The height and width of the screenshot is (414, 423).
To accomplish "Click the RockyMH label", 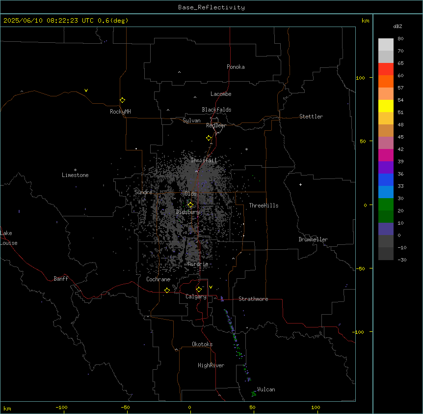I will click(x=120, y=112).
